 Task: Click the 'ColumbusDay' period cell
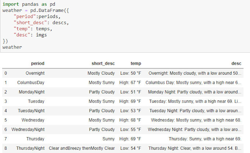click(31, 83)
